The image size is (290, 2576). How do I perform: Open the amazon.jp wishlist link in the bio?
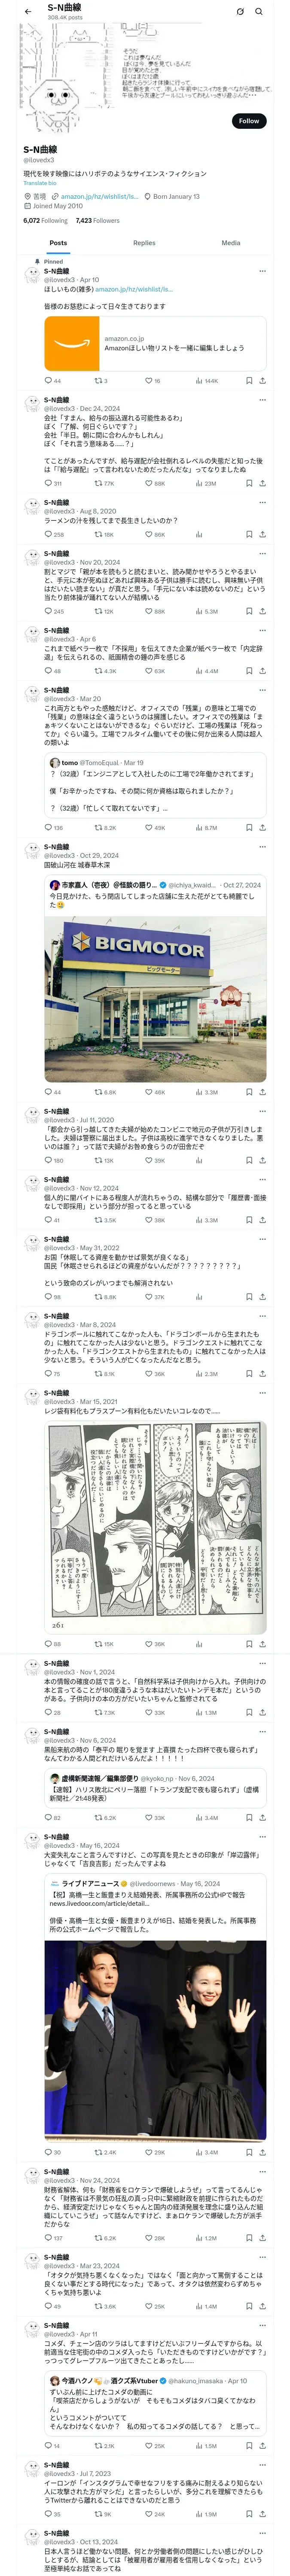point(99,196)
